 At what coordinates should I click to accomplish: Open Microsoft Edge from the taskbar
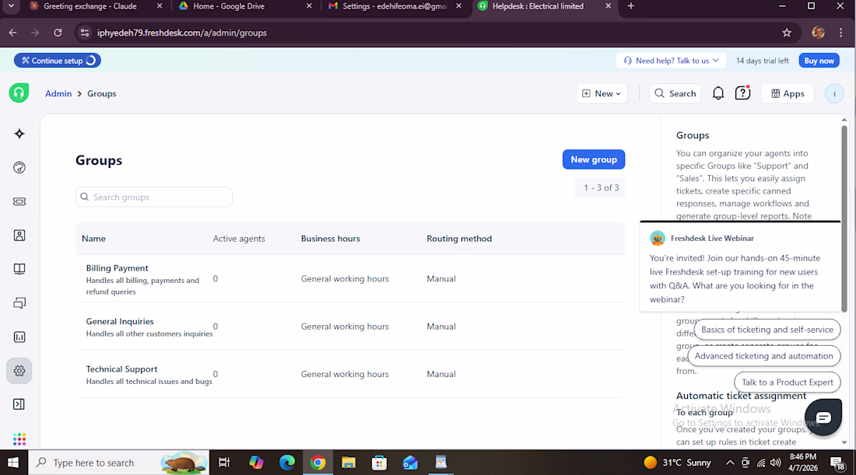(286, 463)
